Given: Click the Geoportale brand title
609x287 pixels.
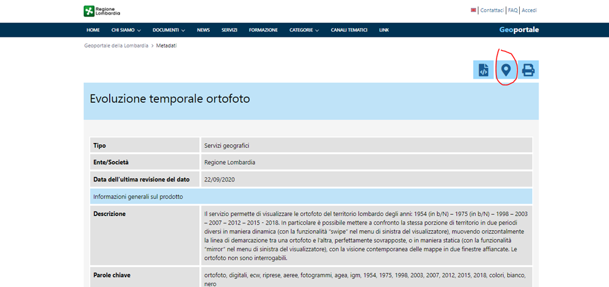Looking at the screenshot, I should click(x=519, y=30).
